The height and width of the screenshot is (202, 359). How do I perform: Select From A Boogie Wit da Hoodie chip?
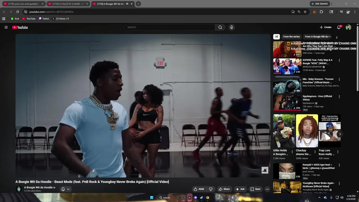tap(318, 36)
